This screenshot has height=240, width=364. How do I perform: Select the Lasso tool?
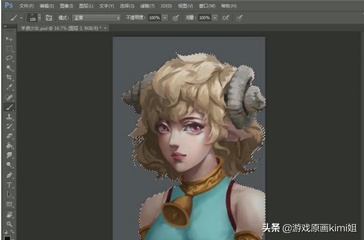tap(9, 58)
